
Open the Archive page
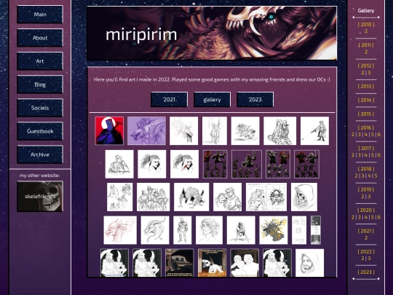pyautogui.click(x=40, y=154)
